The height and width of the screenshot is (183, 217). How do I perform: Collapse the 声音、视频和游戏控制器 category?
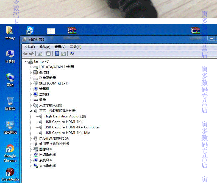(x=31, y=111)
